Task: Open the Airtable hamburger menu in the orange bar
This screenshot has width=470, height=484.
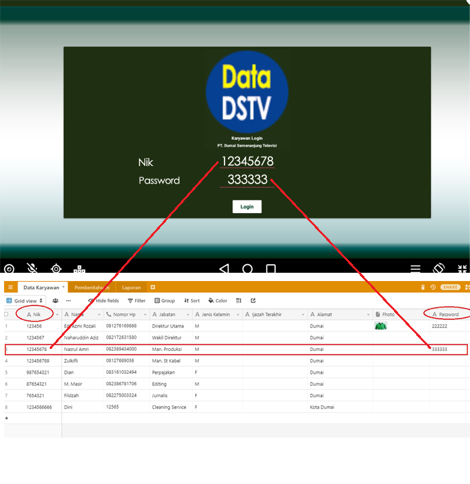Action: coord(11,287)
